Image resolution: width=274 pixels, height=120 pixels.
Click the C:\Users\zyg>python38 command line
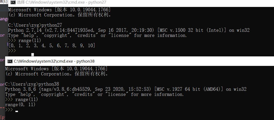32,84
